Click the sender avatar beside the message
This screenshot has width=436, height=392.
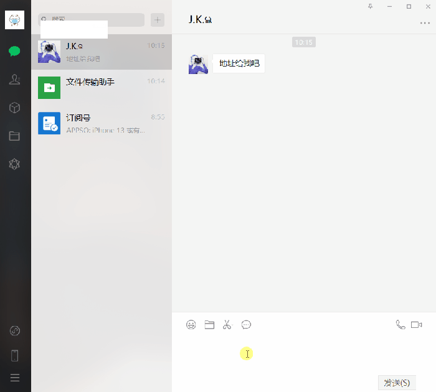[x=198, y=64]
